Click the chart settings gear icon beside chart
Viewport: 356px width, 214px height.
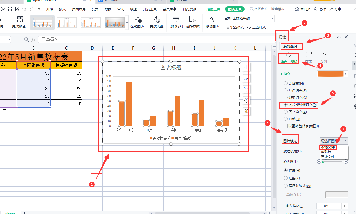click(x=247, y=100)
